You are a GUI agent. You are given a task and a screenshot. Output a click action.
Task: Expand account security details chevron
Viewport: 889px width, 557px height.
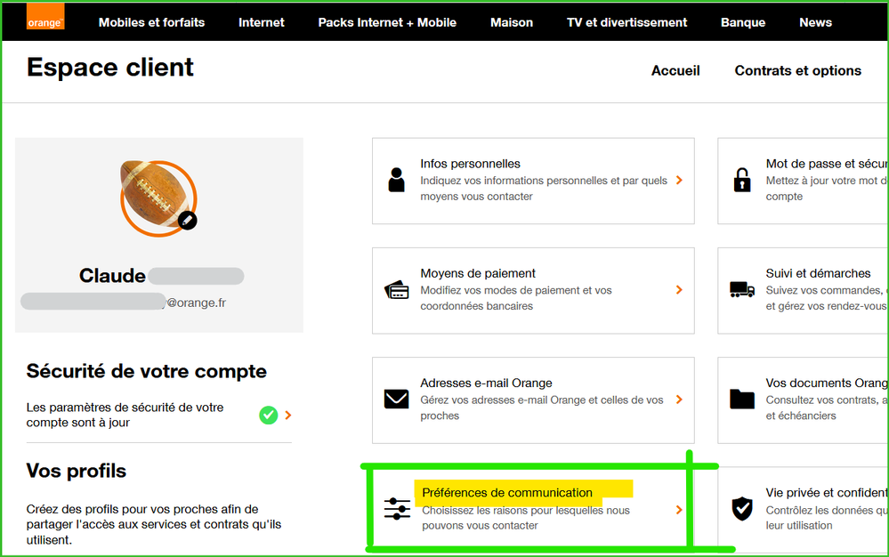(x=288, y=416)
